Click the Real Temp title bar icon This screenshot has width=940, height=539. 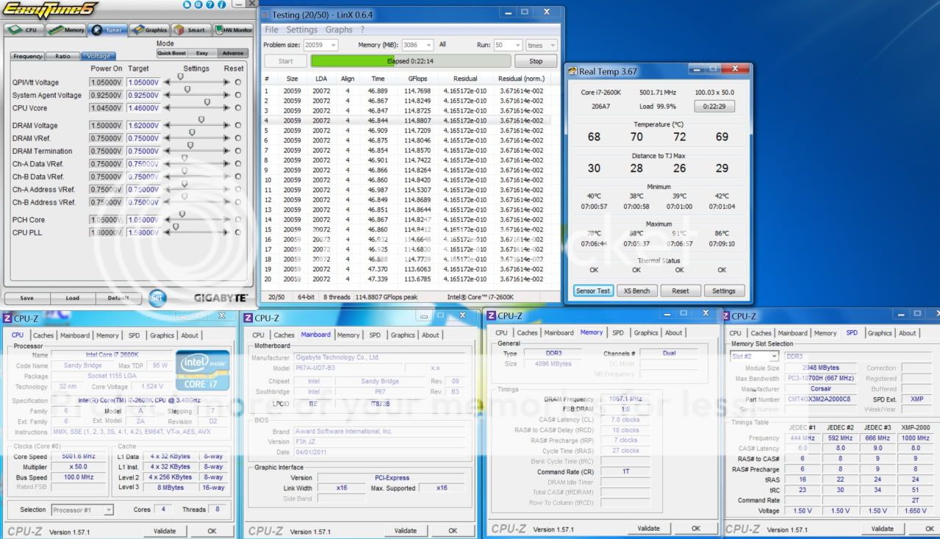573,71
